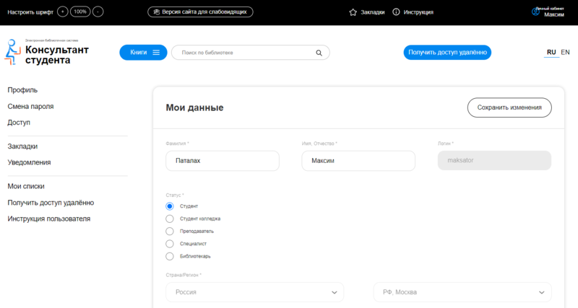Click the magnifier search icon
This screenshot has width=578, height=308.
(319, 53)
